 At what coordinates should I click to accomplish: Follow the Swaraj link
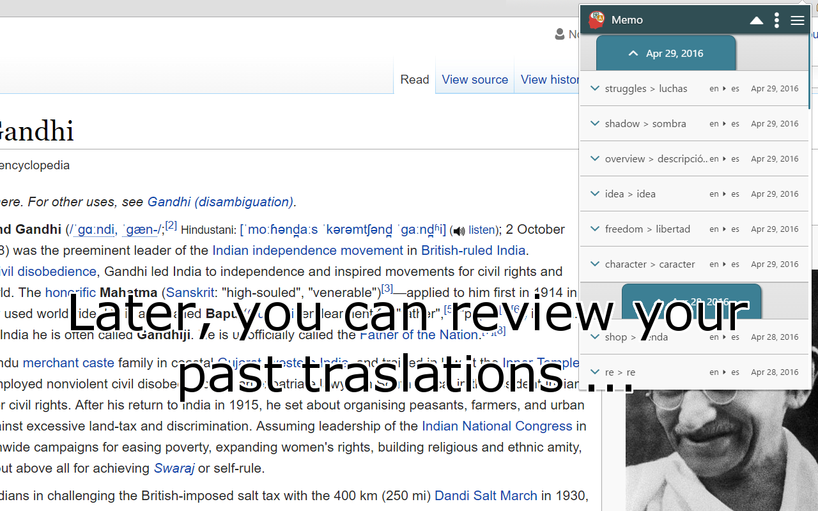click(174, 468)
